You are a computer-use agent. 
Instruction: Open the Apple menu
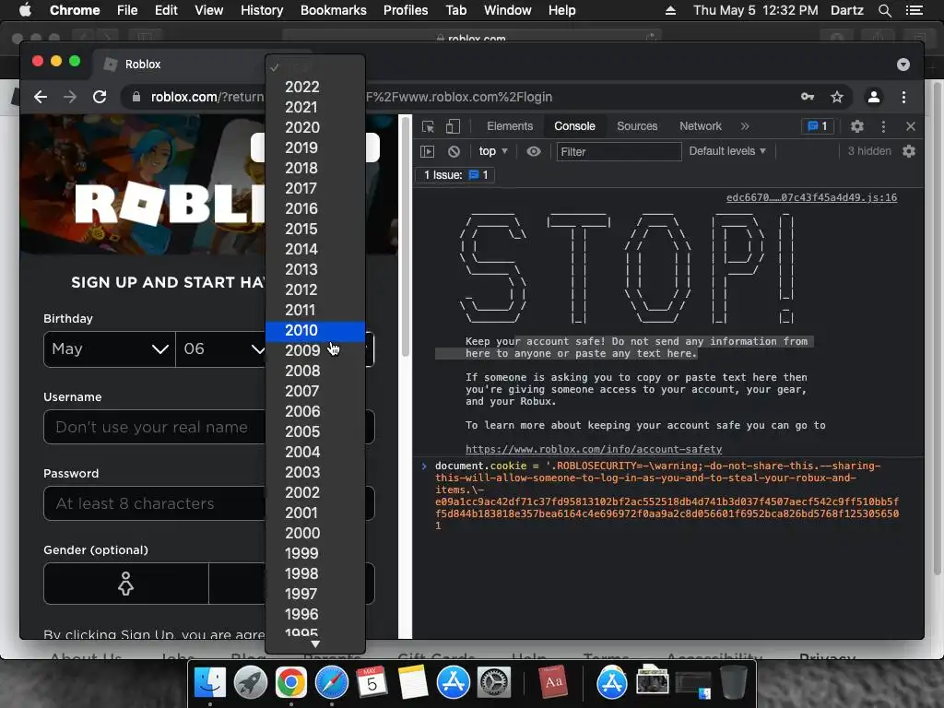pyautogui.click(x=25, y=10)
